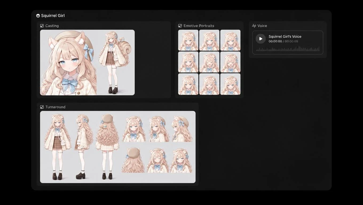Open second-row, first-column emotive portrait
Viewport: 363px width, 205px height.
[188, 62]
